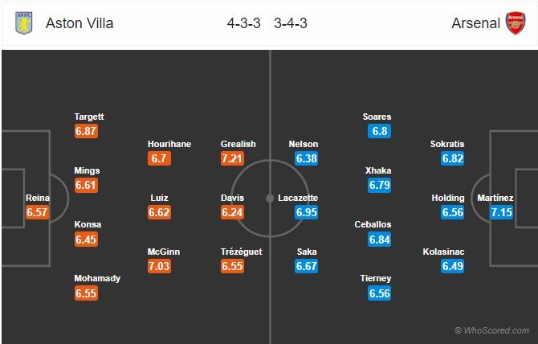Open Ceballos player label
Screen dimensions: 538x344
point(373,224)
